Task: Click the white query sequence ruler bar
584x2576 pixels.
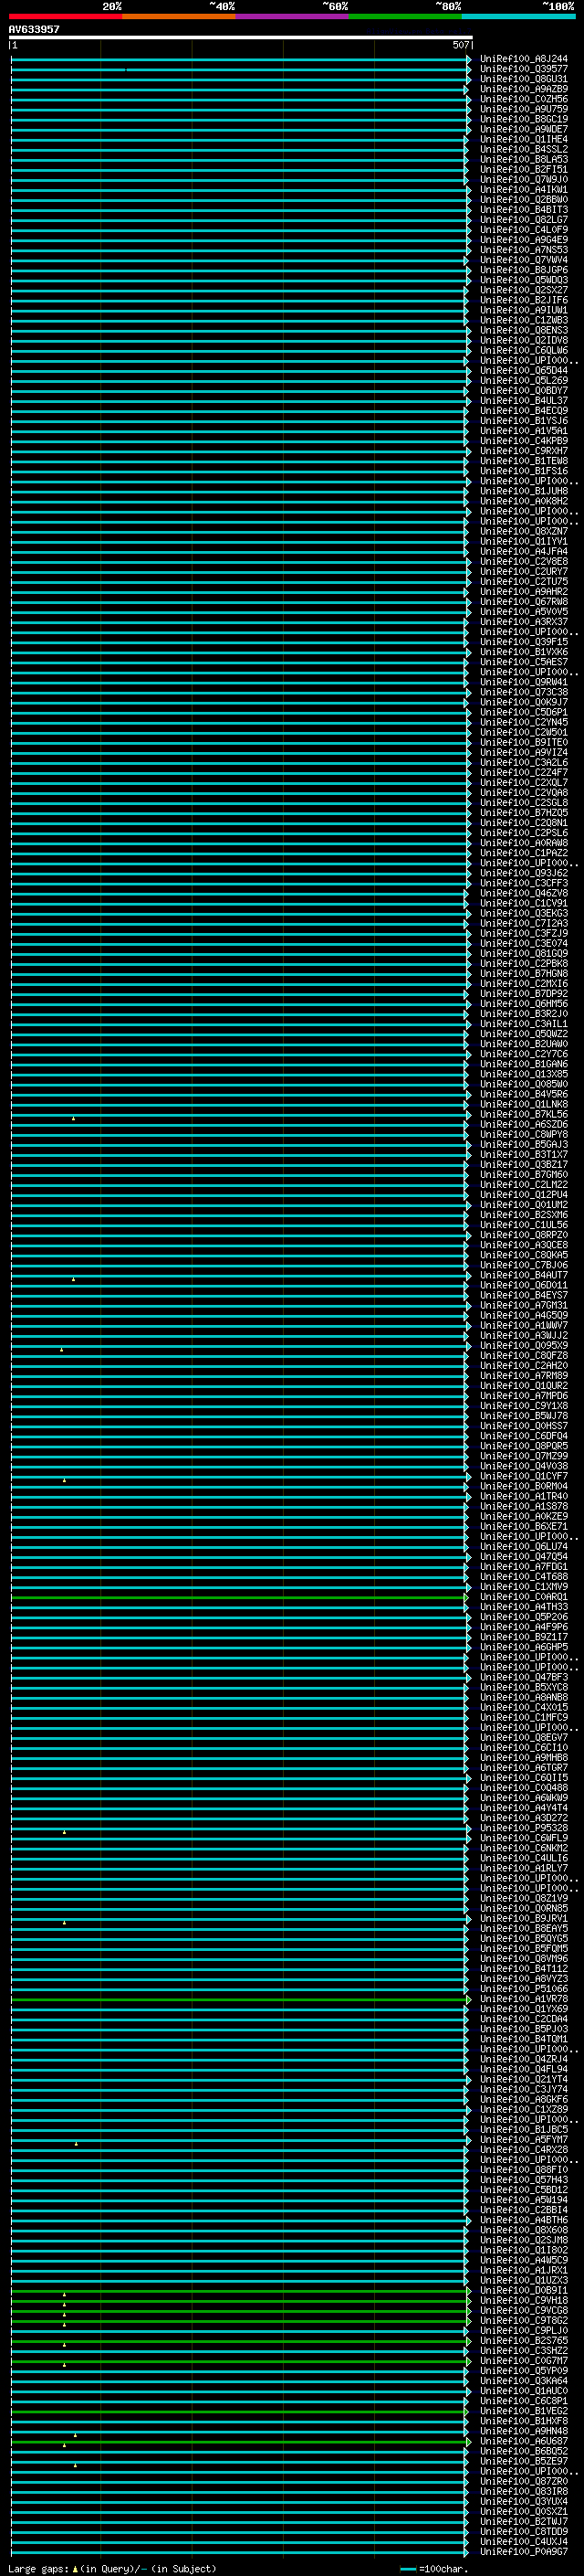Action: (240, 37)
